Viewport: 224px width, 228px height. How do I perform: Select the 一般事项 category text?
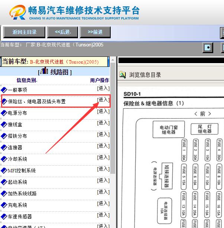(x=17, y=90)
